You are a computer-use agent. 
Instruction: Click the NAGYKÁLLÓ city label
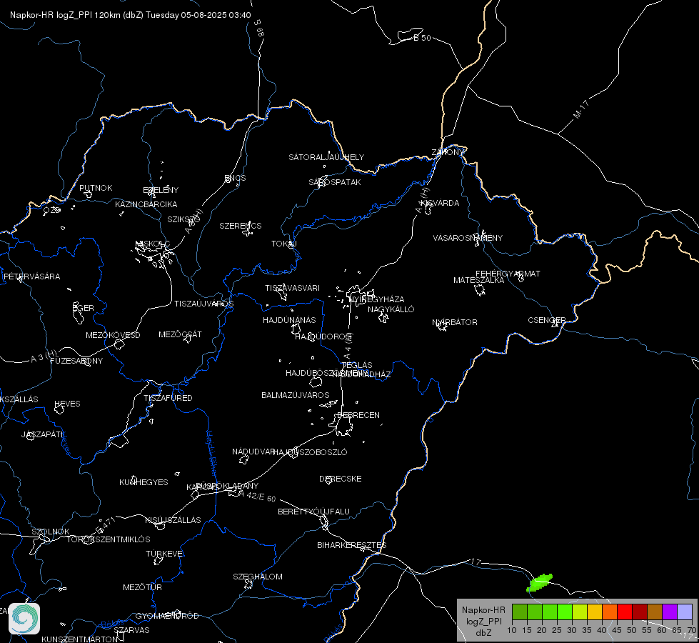click(x=391, y=309)
